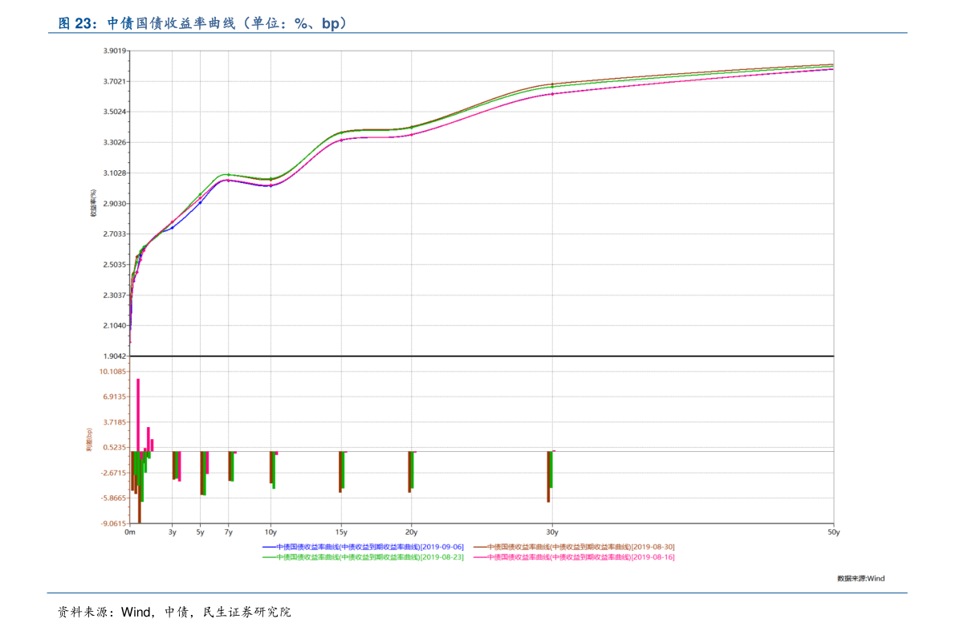Click the 15y maturity label
Image resolution: width=956 pixels, height=635 pixels.
pos(341,532)
